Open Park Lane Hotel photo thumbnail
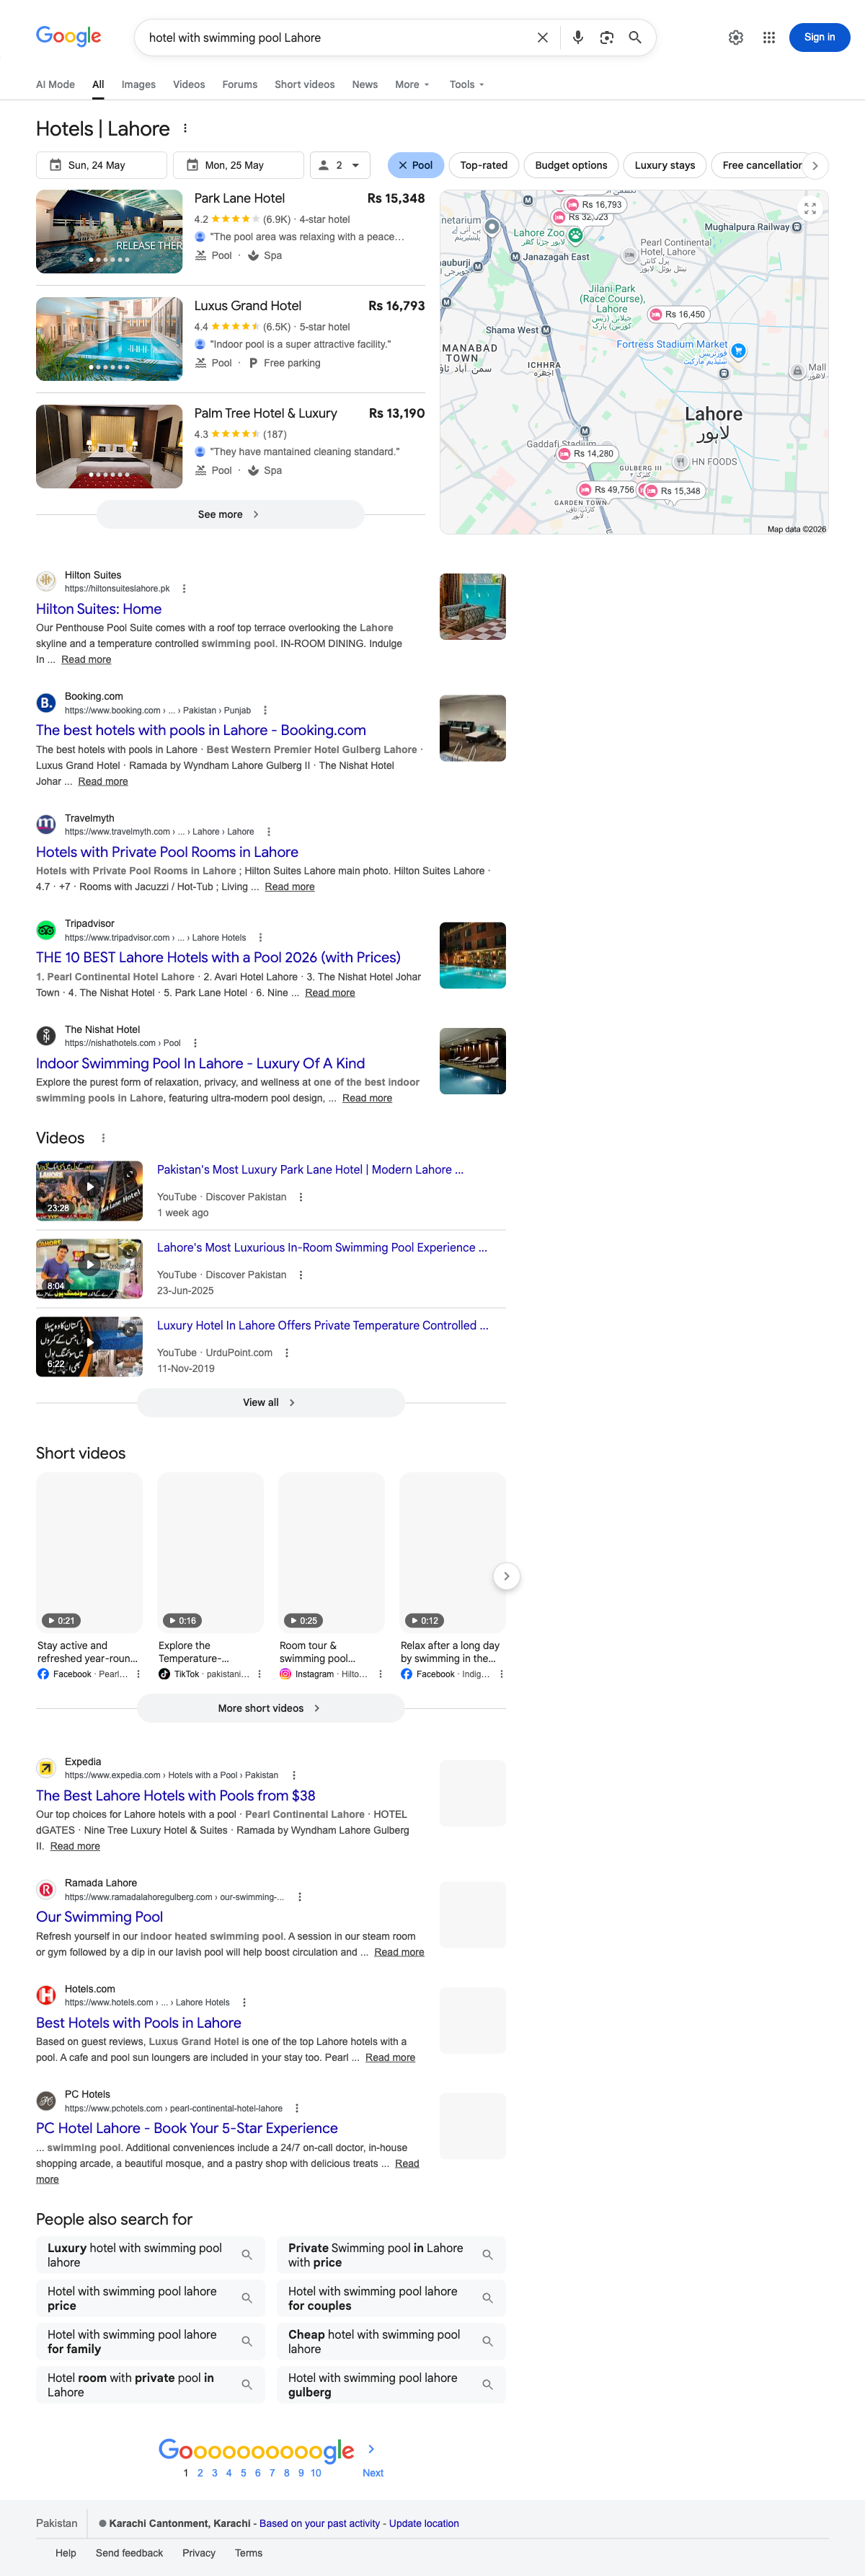This screenshot has width=865, height=2576. (109, 232)
